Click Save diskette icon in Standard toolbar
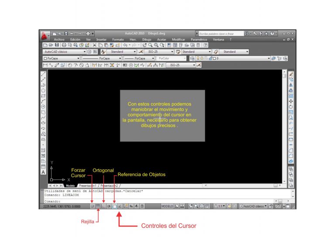 click(57, 45)
